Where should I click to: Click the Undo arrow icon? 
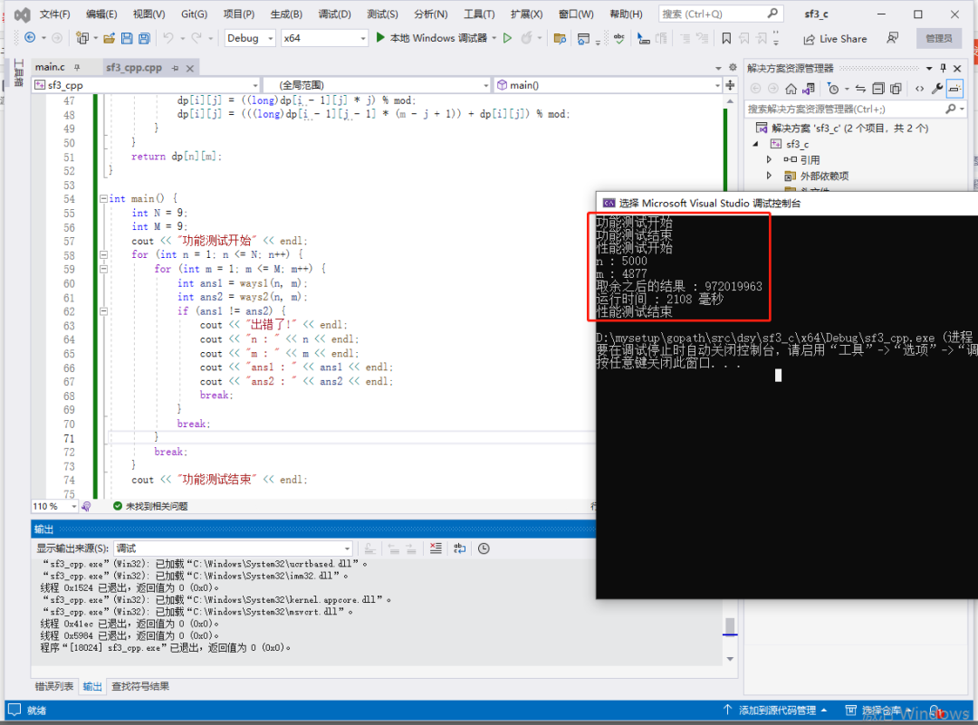tap(168, 38)
